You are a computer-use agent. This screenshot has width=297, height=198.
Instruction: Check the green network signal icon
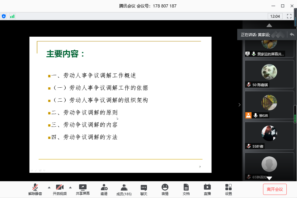coord(12,16)
